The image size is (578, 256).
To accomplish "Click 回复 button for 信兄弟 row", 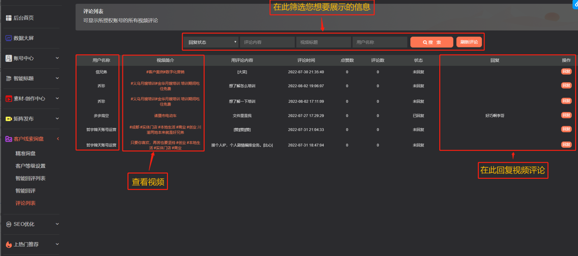I will (x=566, y=71).
